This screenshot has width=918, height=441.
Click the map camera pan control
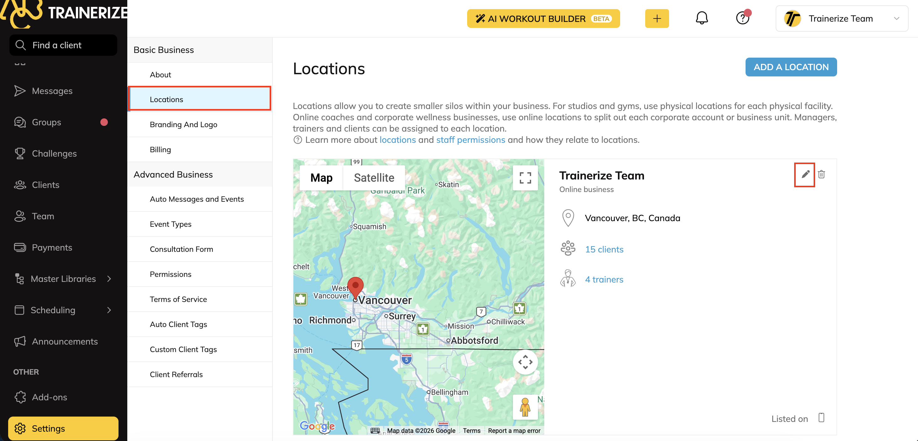coord(525,362)
